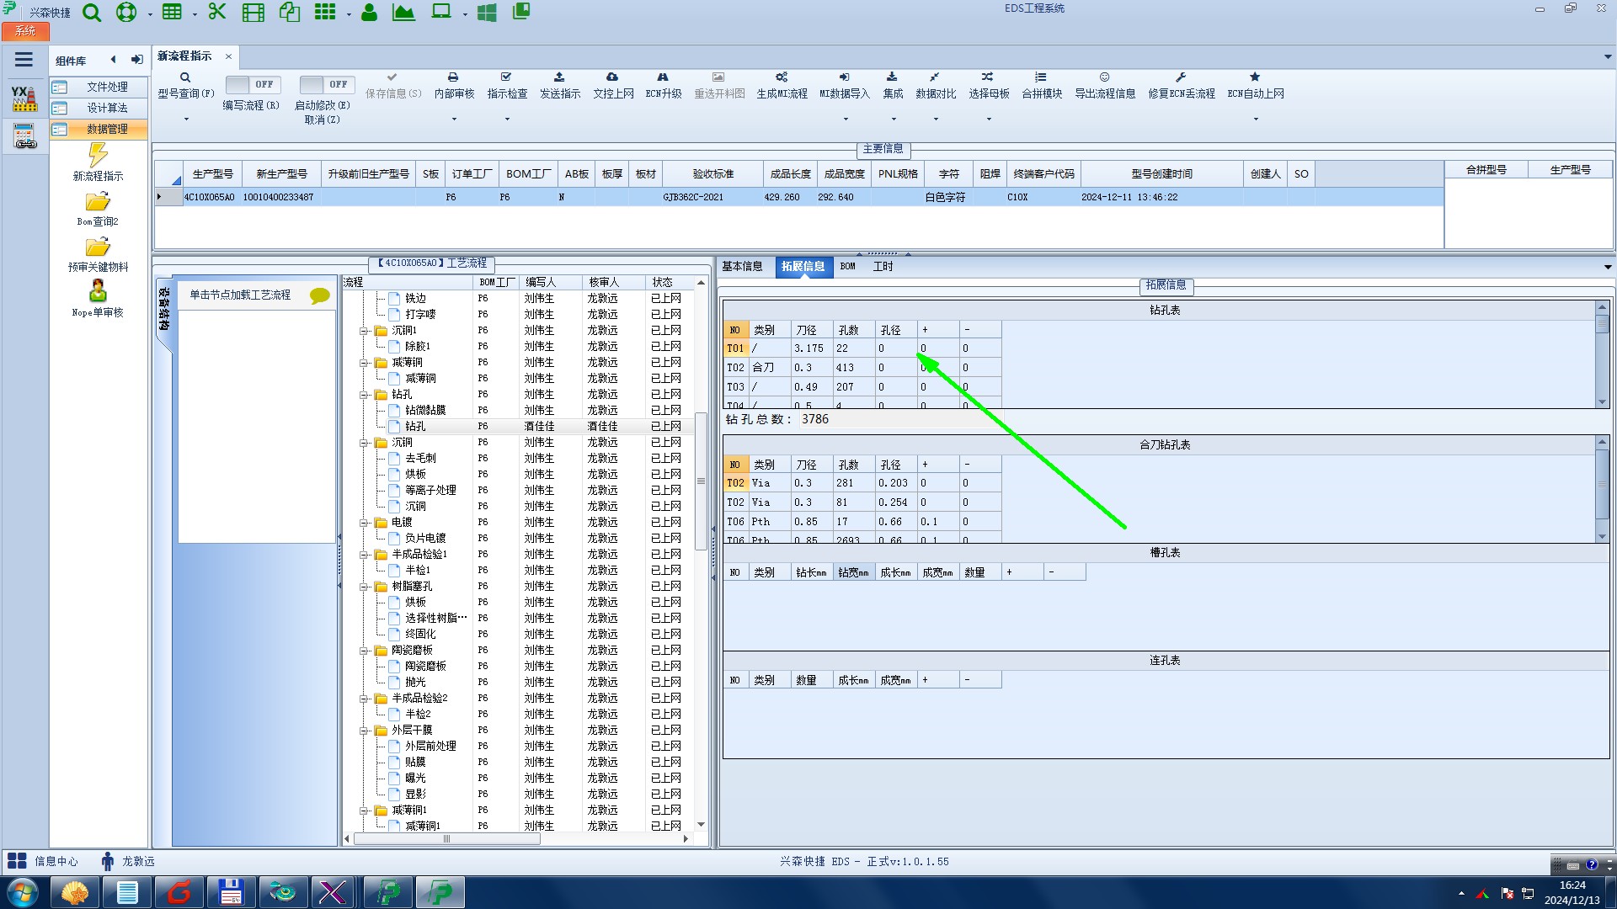The height and width of the screenshot is (909, 1617).
Task: Select 等离子处理 process tree item
Action: pos(430,491)
